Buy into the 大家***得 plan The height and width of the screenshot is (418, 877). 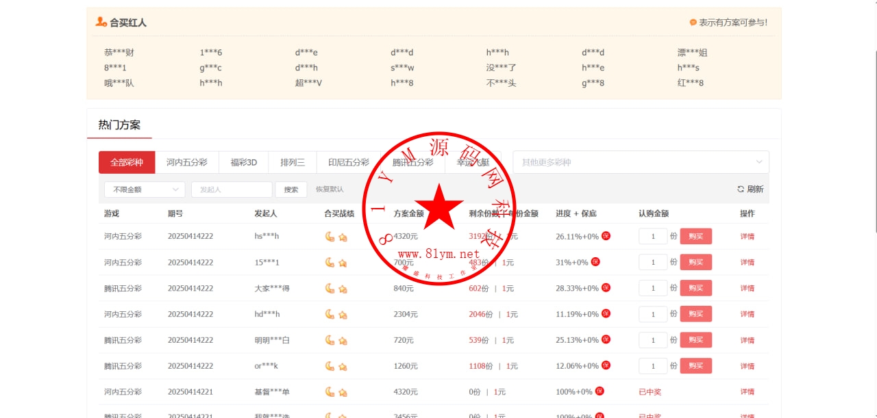pyautogui.click(x=695, y=288)
